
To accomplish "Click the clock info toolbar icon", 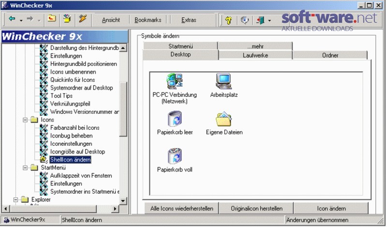I will point(245,20).
